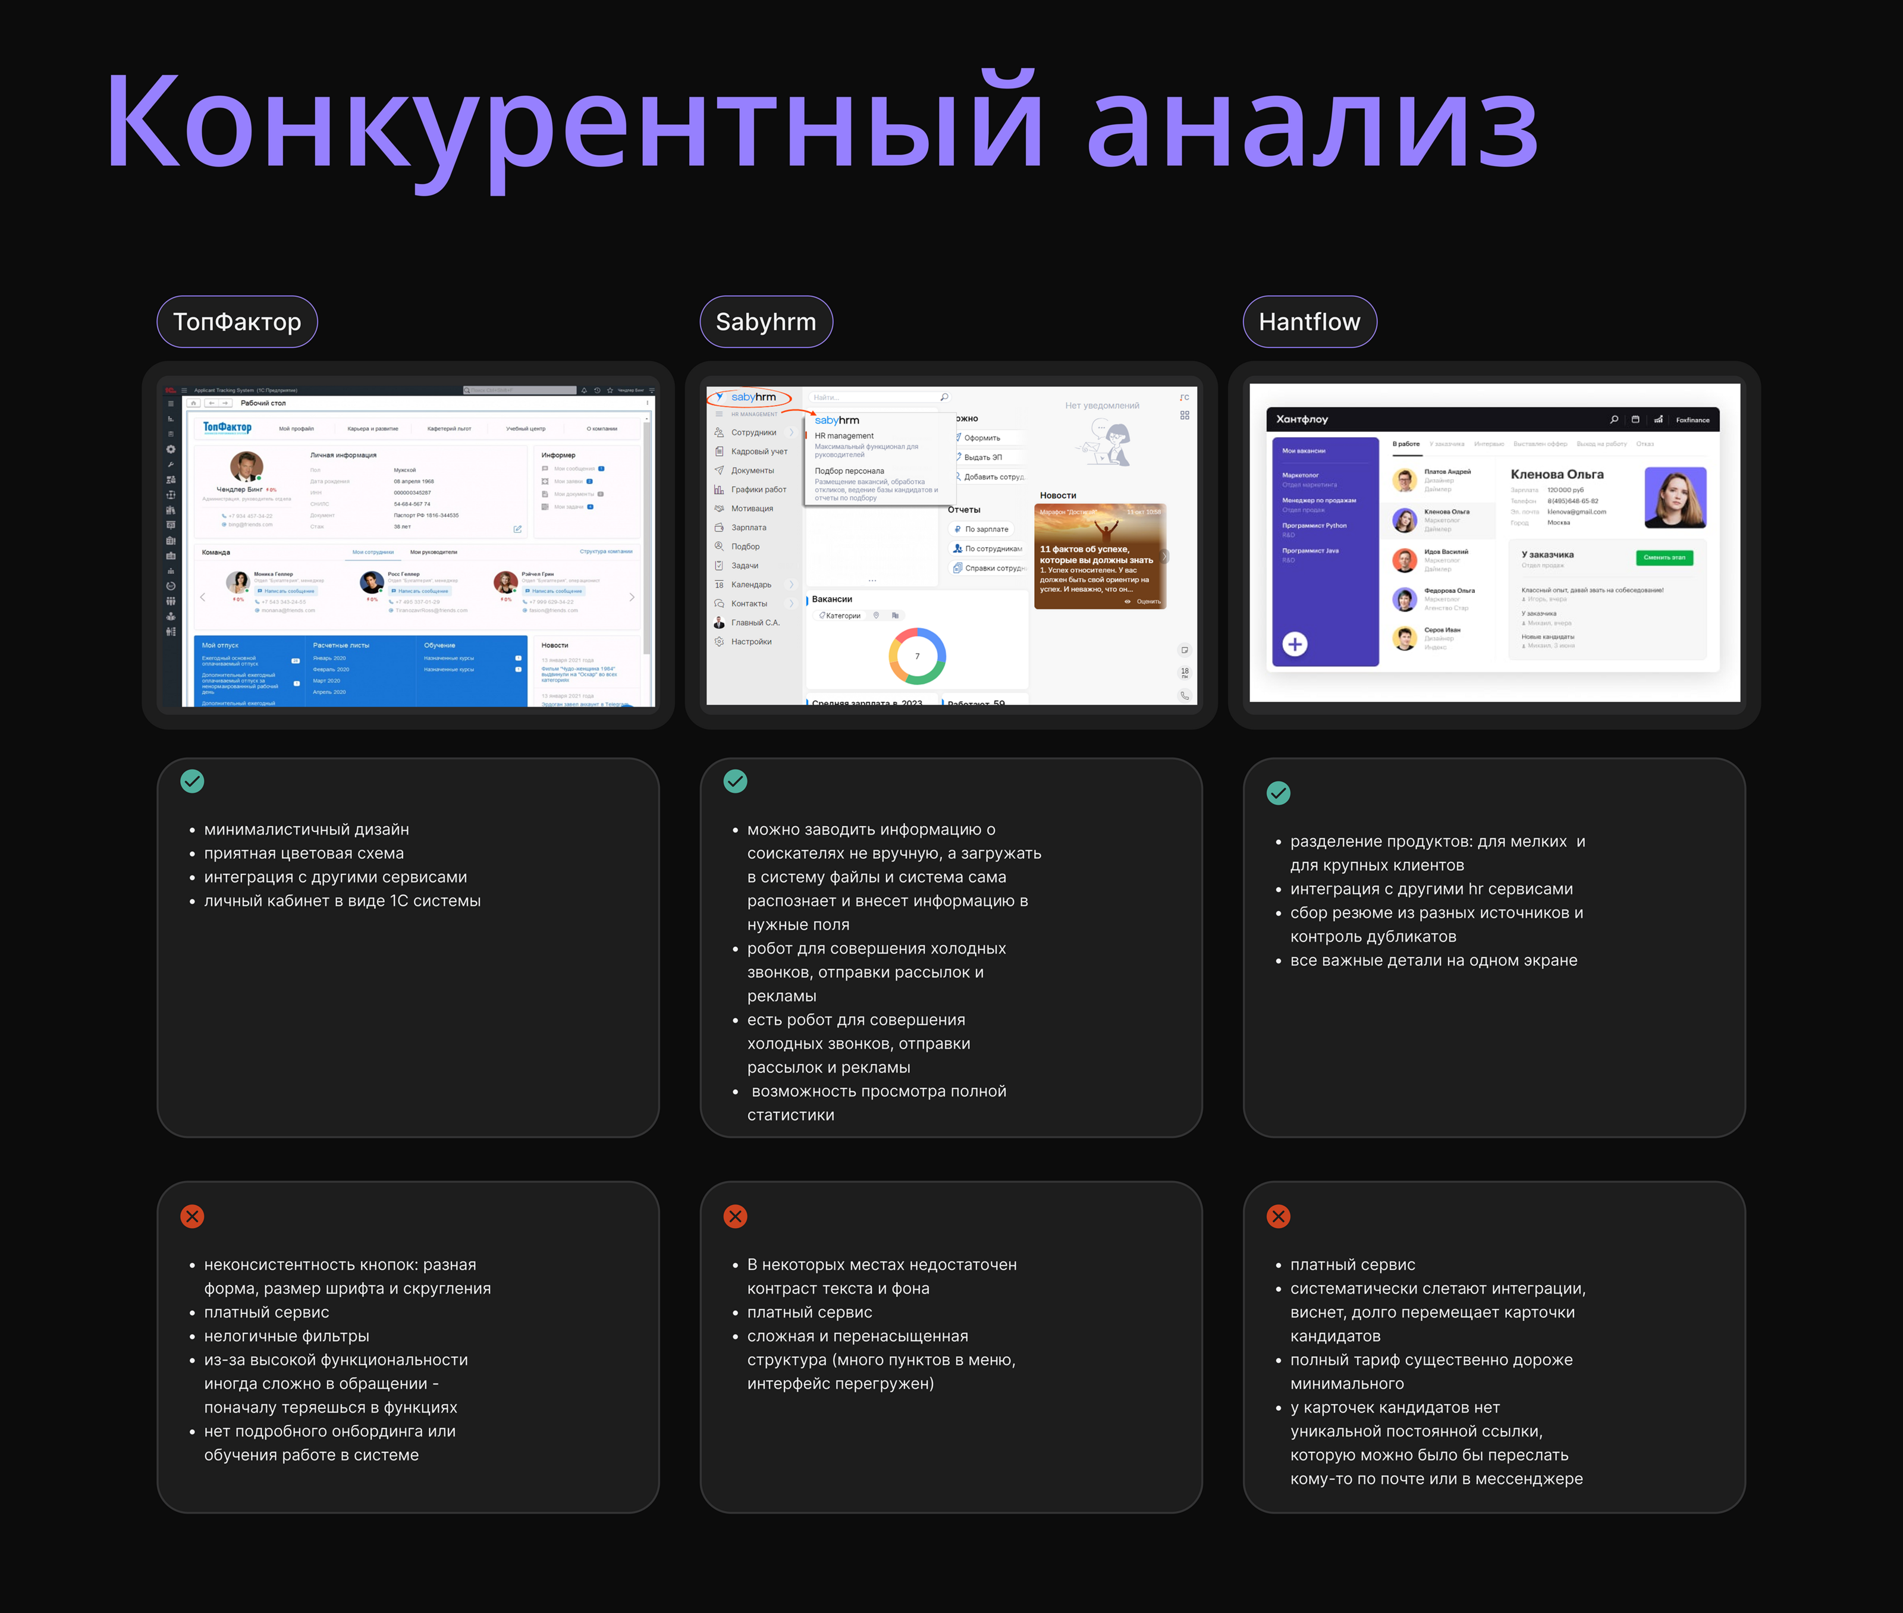Open the Структура компании link
1903x1613 pixels.
pos(605,551)
